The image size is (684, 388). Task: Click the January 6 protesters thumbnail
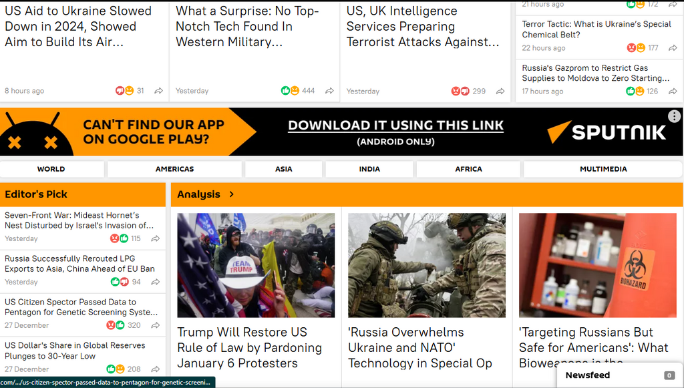[256, 265]
